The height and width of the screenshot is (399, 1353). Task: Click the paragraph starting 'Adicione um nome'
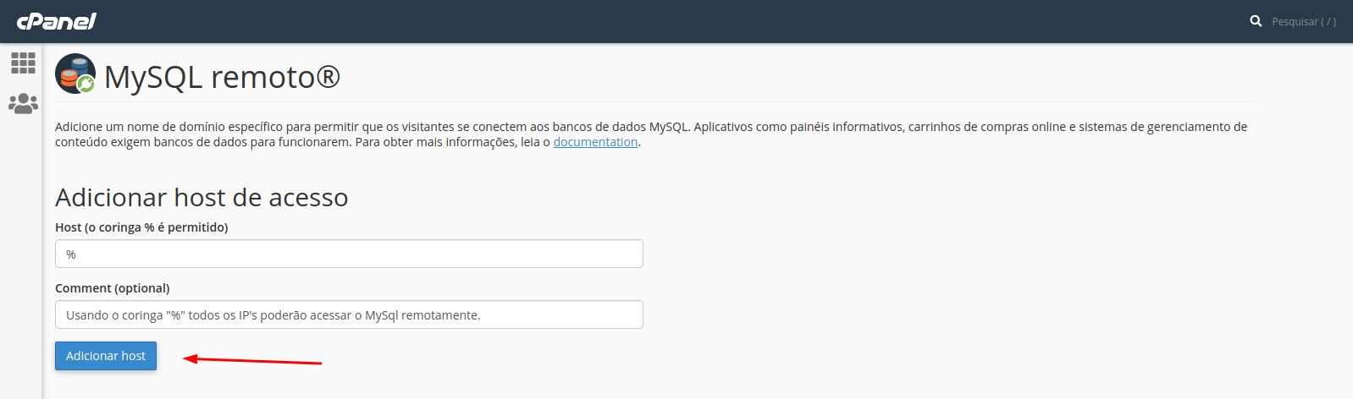pos(651,134)
